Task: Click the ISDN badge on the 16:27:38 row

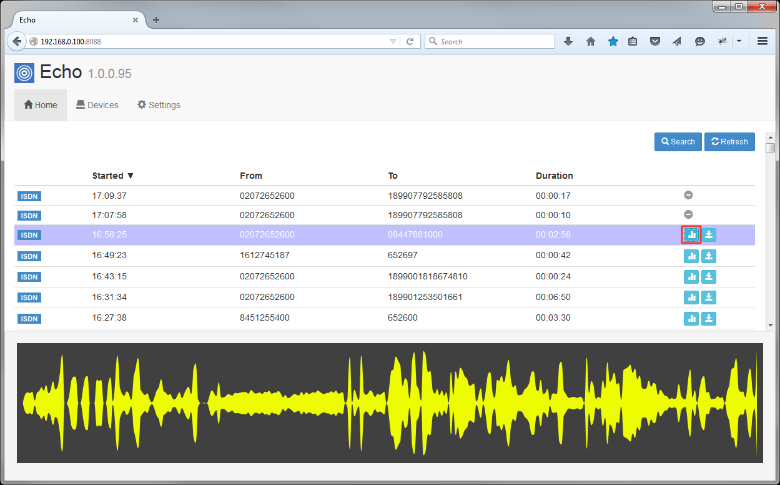Action: [29, 319]
